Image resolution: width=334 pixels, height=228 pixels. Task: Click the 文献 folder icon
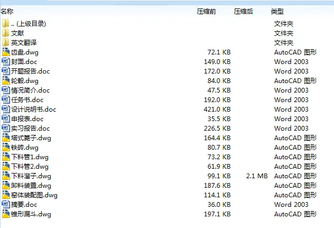point(5,33)
